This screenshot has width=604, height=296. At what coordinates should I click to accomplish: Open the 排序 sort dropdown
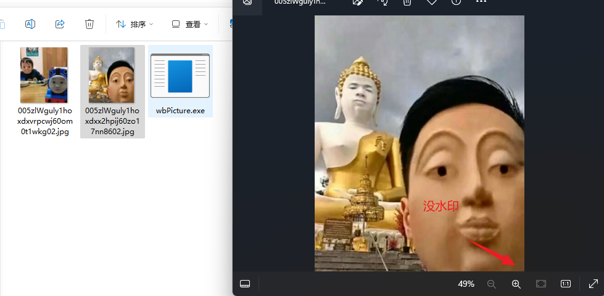click(x=134, y=24)
